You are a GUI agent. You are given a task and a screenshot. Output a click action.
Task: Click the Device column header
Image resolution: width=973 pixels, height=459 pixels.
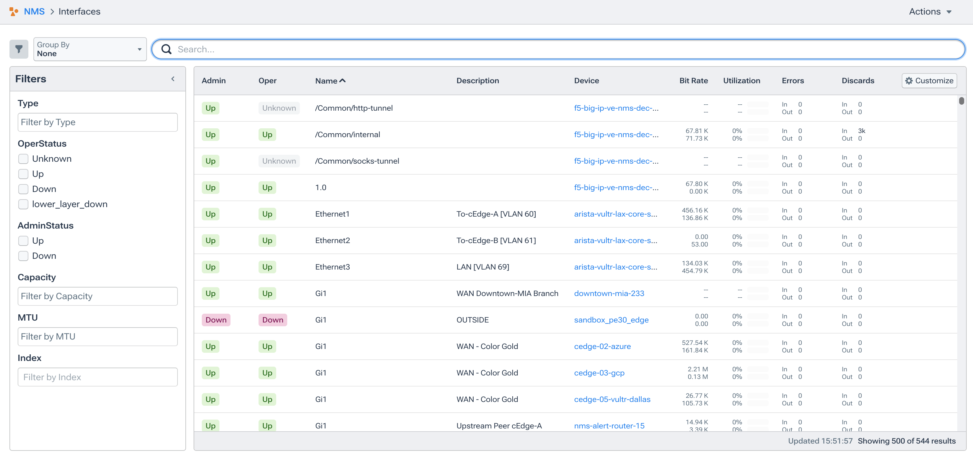click(586, 81)
